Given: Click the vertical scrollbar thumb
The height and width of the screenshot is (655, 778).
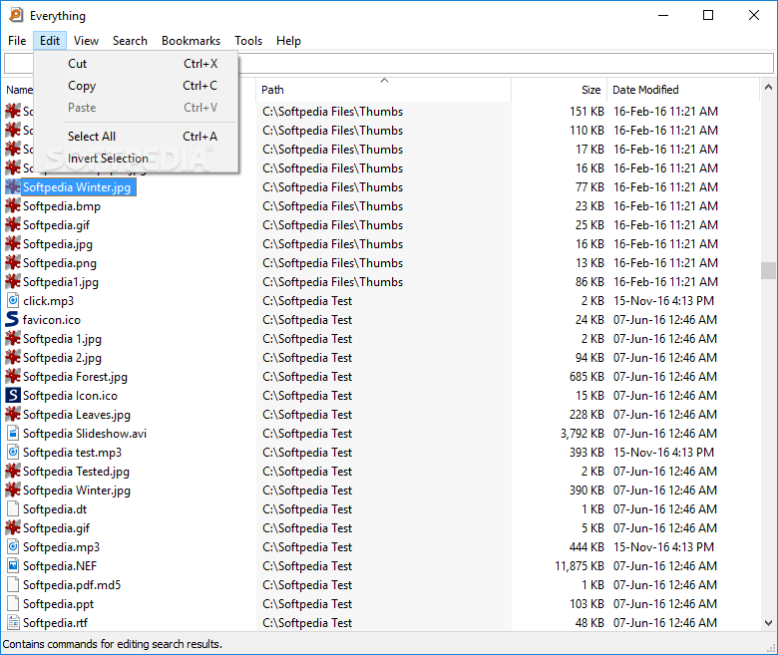Looking at the screenshot, I should click(768, 271).
